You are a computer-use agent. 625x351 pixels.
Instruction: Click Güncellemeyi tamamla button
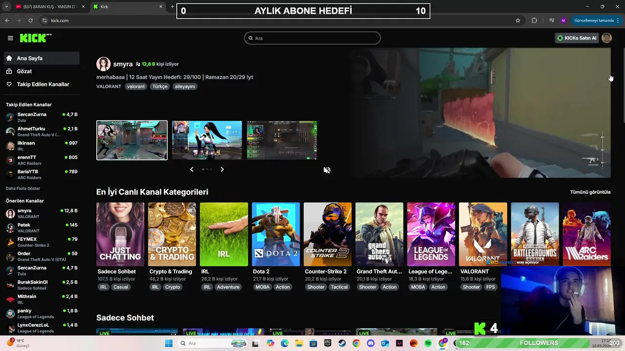(x=597, y=20)
